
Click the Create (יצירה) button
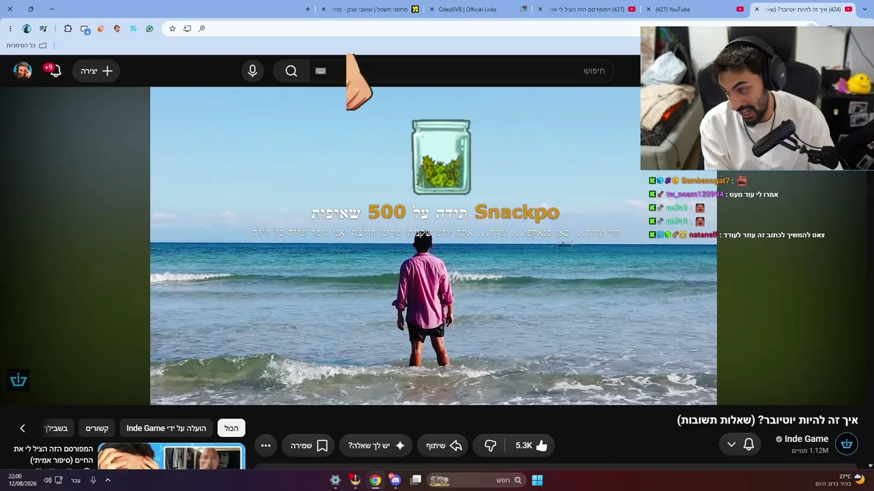(96, 71)
